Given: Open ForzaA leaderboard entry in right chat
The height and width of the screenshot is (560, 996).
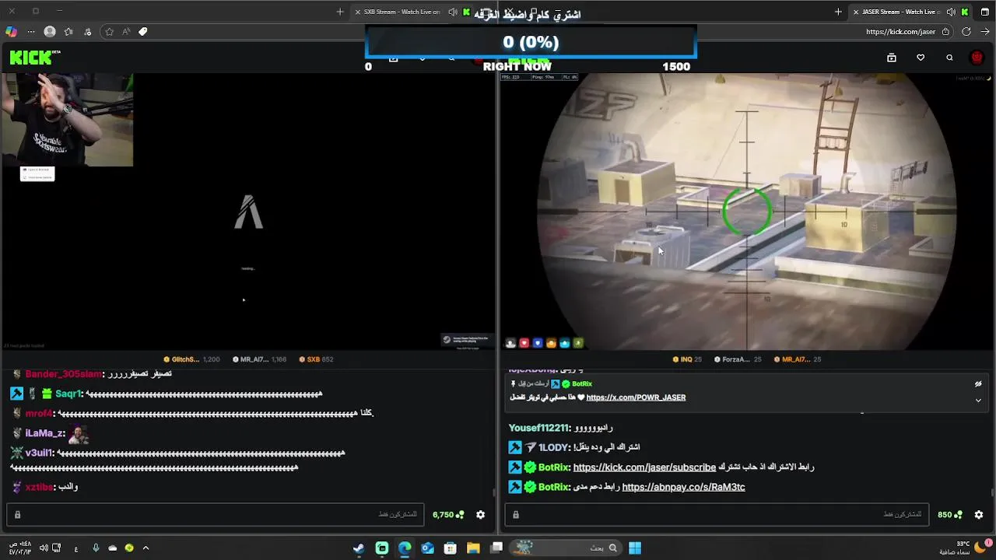Looking at the screenshot, I should click(738, 359).
